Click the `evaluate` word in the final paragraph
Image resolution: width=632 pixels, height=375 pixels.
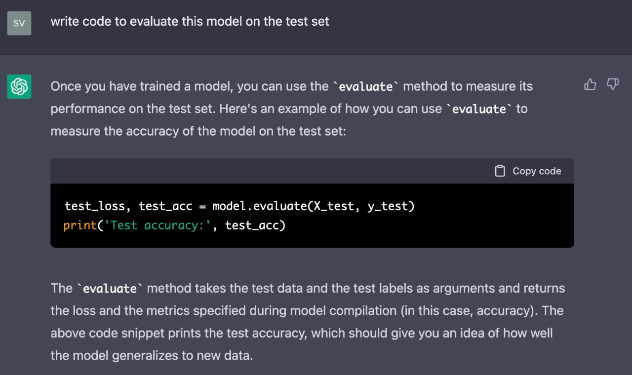(110, 288)
